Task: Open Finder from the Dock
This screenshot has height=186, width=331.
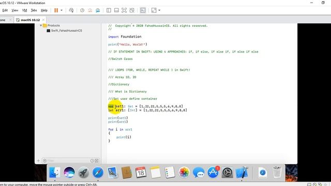Action: [54, 173]
